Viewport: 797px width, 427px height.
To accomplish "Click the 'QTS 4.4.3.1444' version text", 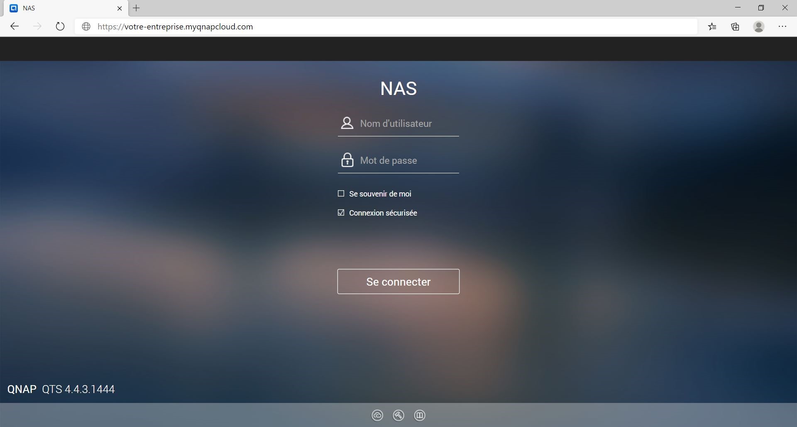I will [x=78, y=389].
